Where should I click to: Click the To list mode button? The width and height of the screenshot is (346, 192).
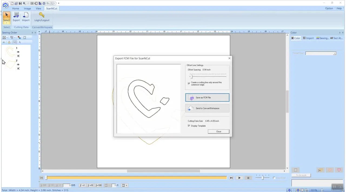tap(301, 175)
